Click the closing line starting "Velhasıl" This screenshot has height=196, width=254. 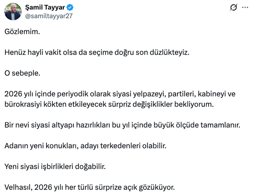(89, 187)
